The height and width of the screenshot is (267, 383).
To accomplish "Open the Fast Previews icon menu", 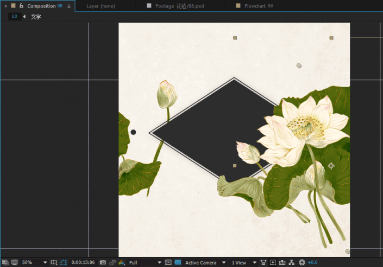I will (273, 262).
